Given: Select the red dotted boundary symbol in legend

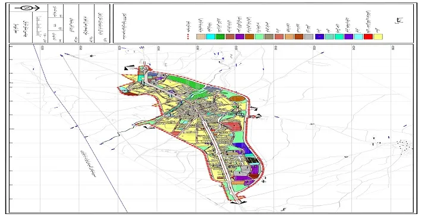Looking at the screenshot, I should [x=189, y=36].
